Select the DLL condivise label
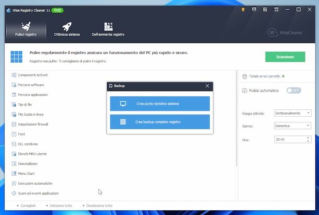Screen dimensions: 319x215 pos(28,144)
